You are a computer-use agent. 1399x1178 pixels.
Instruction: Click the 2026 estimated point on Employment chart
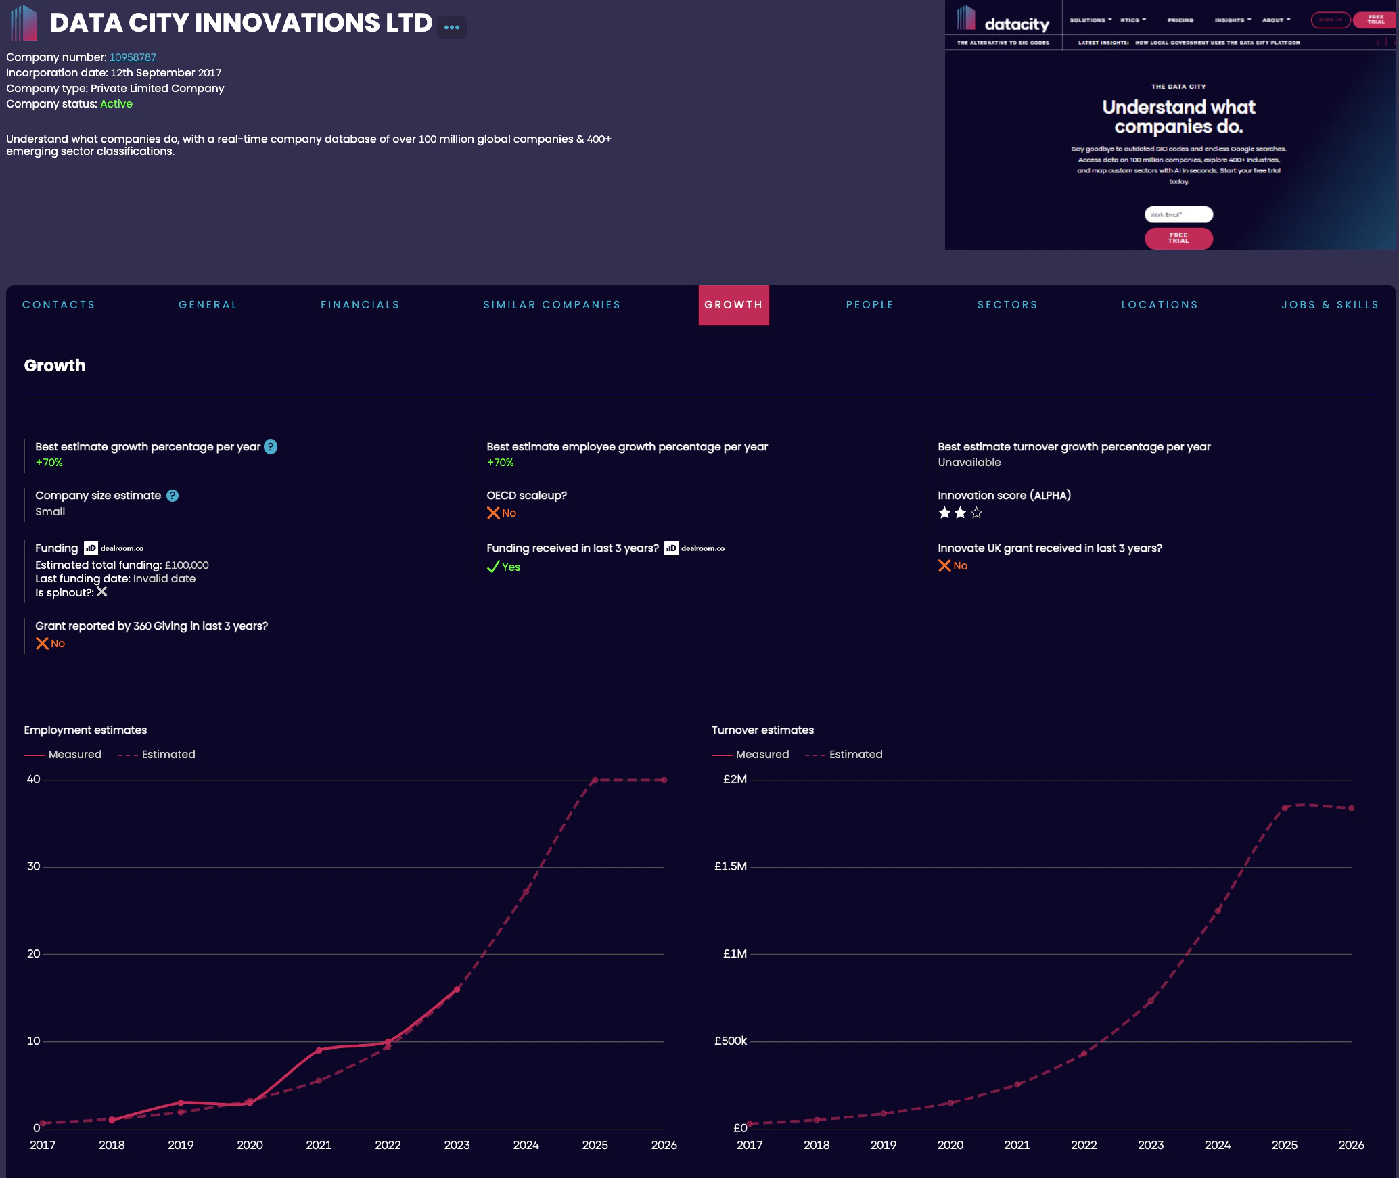[664, 780]
